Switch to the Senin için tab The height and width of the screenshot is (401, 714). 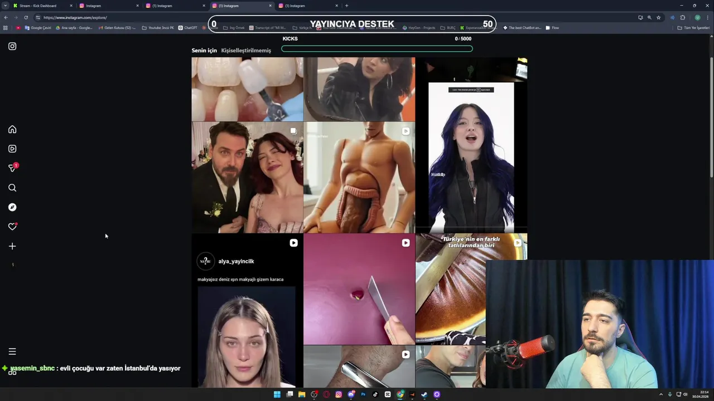(204, 50)
